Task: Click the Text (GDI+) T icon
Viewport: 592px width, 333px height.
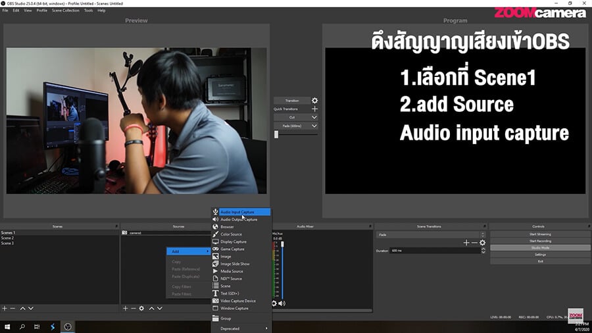Action: [x=215, y=294]
